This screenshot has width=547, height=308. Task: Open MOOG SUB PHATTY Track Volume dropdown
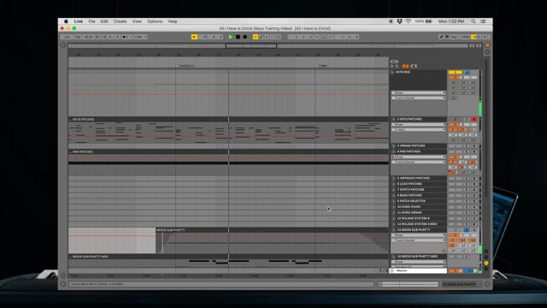[x=418, y=240]
